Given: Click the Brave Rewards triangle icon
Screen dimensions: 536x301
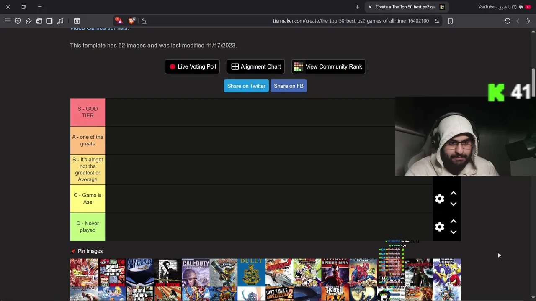Looking at the screenshot, I should pos(119,20).
